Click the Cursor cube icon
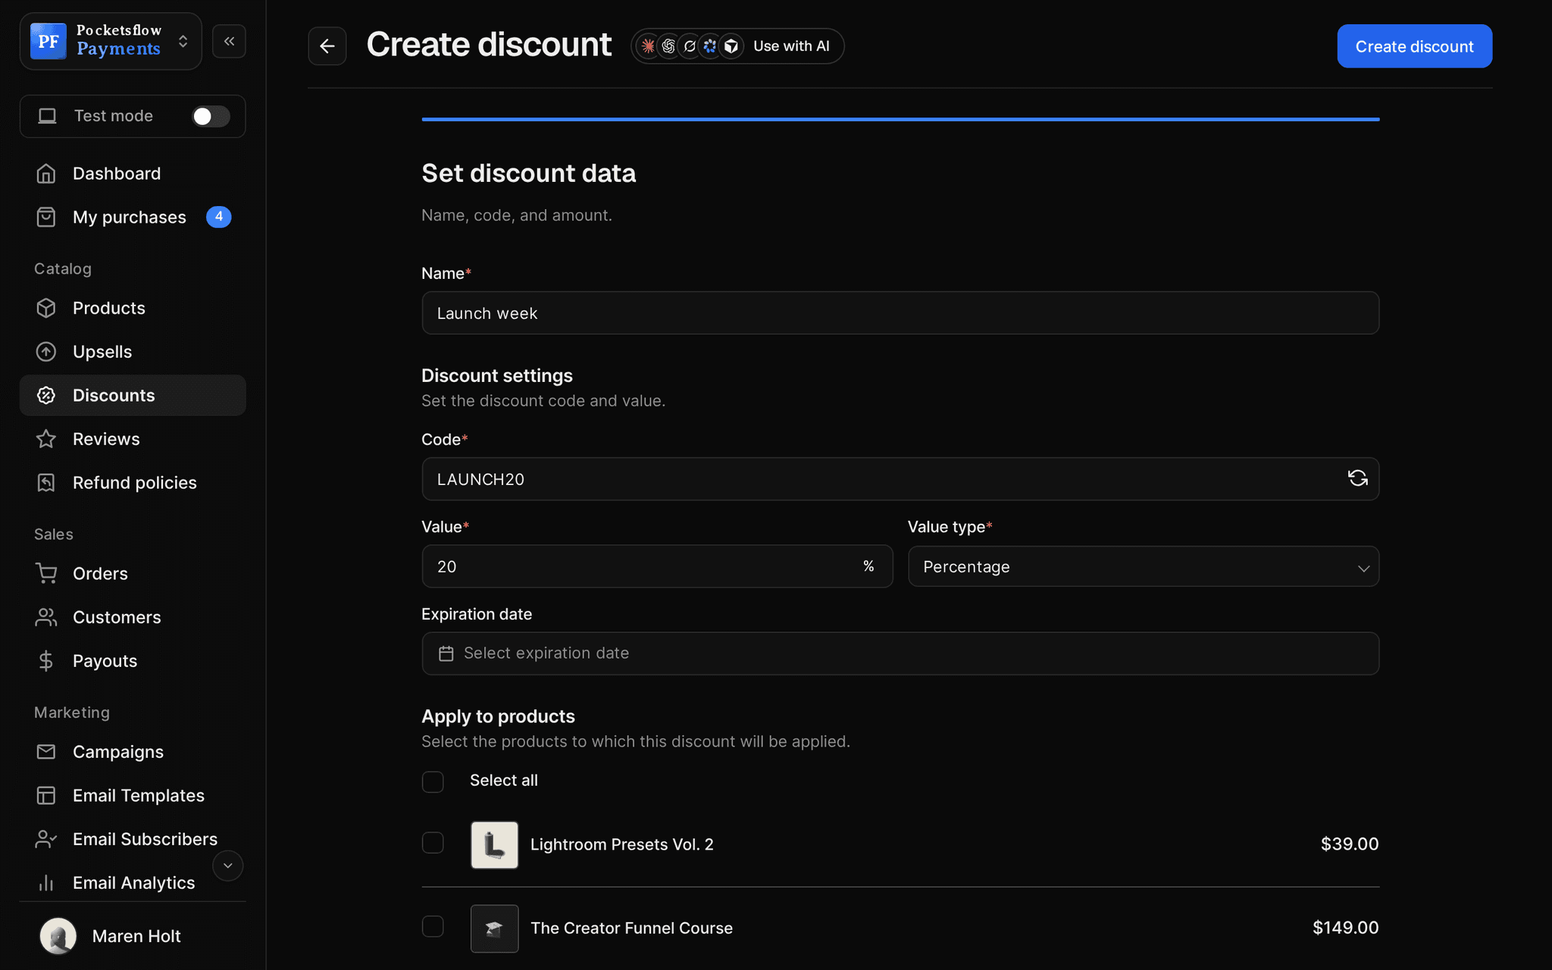 731,46
